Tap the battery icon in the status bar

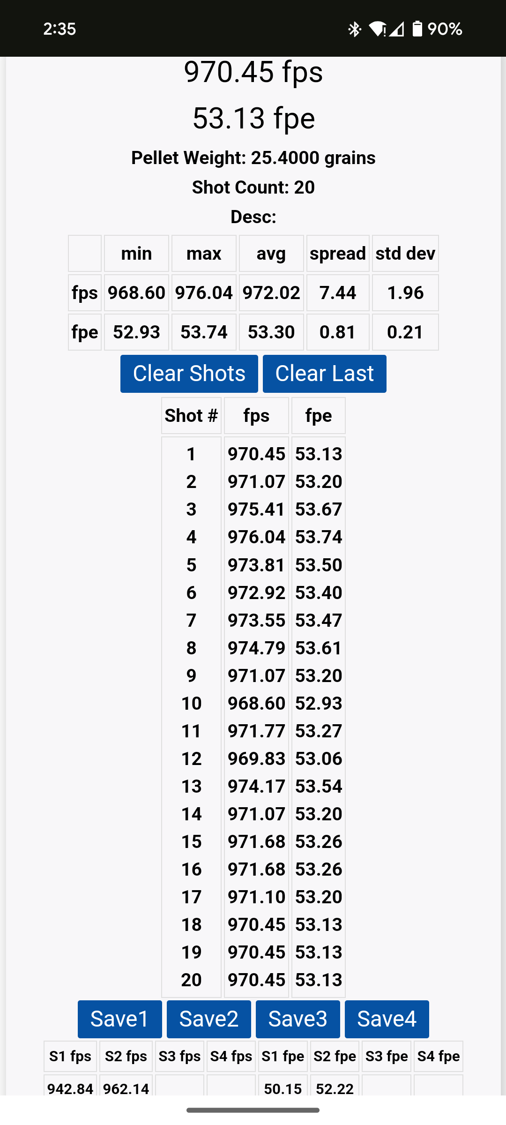(417, 29)
